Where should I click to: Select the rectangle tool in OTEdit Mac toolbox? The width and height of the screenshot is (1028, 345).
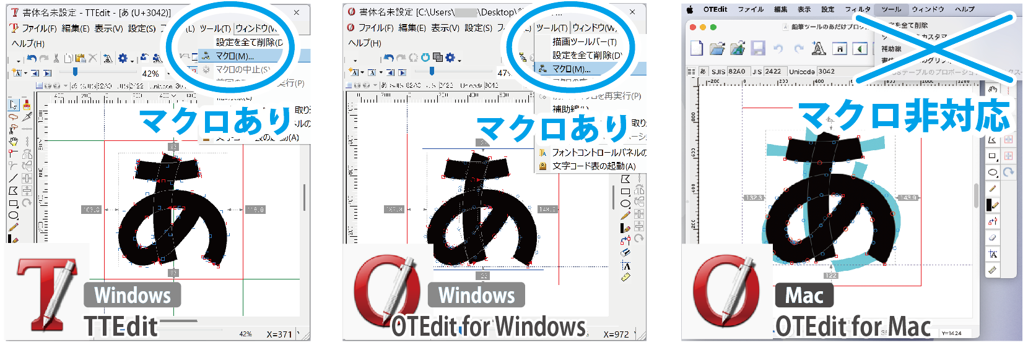(x=992, y=156)
